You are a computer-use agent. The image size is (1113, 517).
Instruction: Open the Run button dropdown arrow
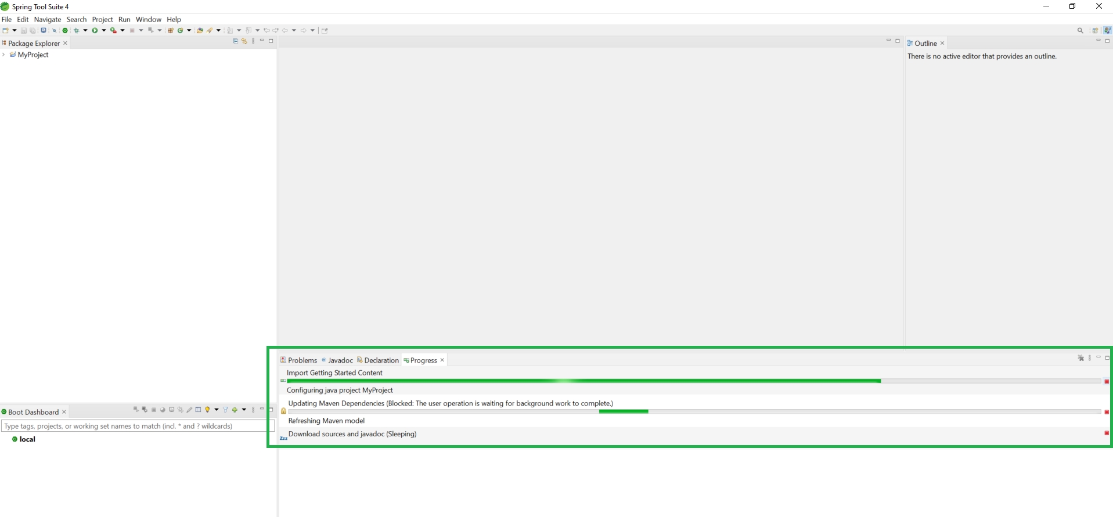click(x=104, y=30)
